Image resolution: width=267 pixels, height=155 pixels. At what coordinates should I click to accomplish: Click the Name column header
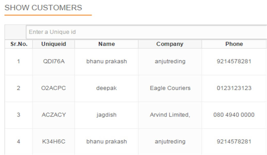[106, 44]
